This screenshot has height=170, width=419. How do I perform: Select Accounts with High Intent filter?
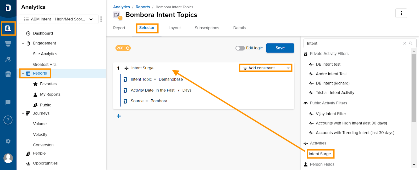(351, 123)
